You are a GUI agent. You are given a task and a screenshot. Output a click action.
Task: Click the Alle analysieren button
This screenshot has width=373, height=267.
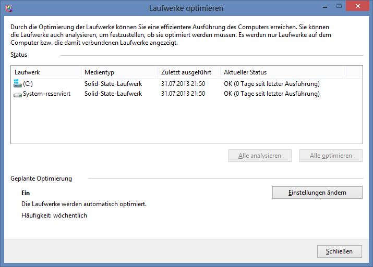[x=260, y=156]
